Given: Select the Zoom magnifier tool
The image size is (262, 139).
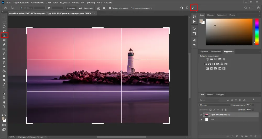Looking at the screenshot, I should click(x=4, y=107).
